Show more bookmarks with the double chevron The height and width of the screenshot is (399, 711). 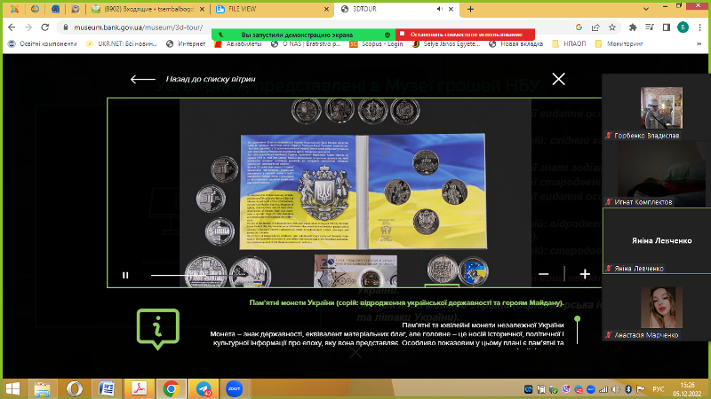699,43
